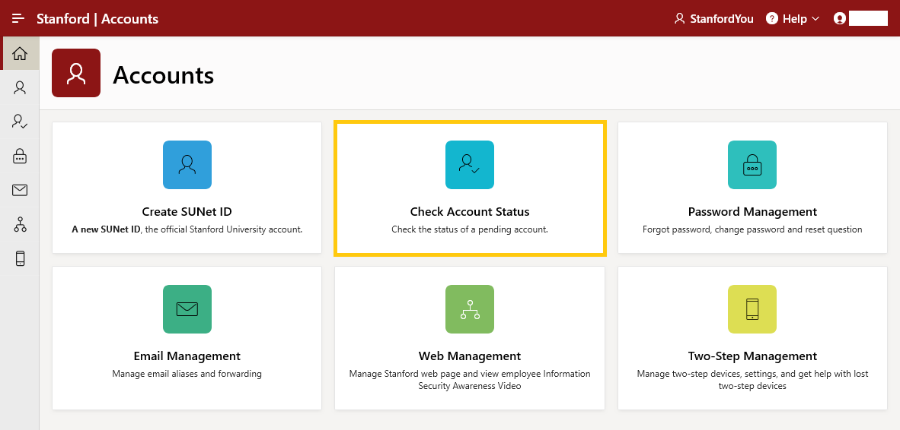Click the Check Account Status tile icon
The height and width of the screenshot is (430, 900).
pyautogui.click(x=470, y=165)
